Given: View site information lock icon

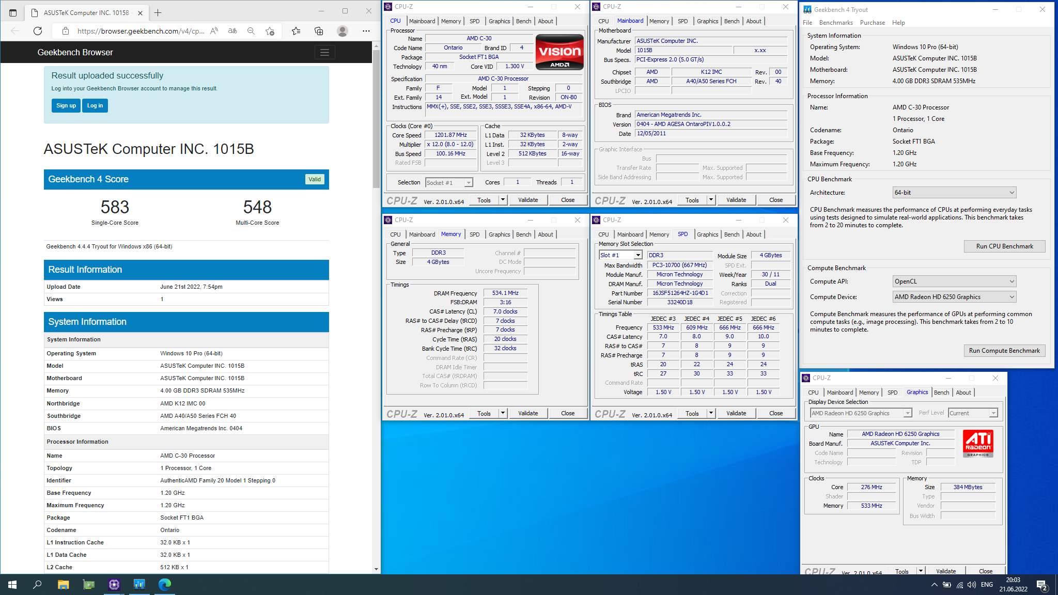Looking at the screenshot, I should (66, 31).
